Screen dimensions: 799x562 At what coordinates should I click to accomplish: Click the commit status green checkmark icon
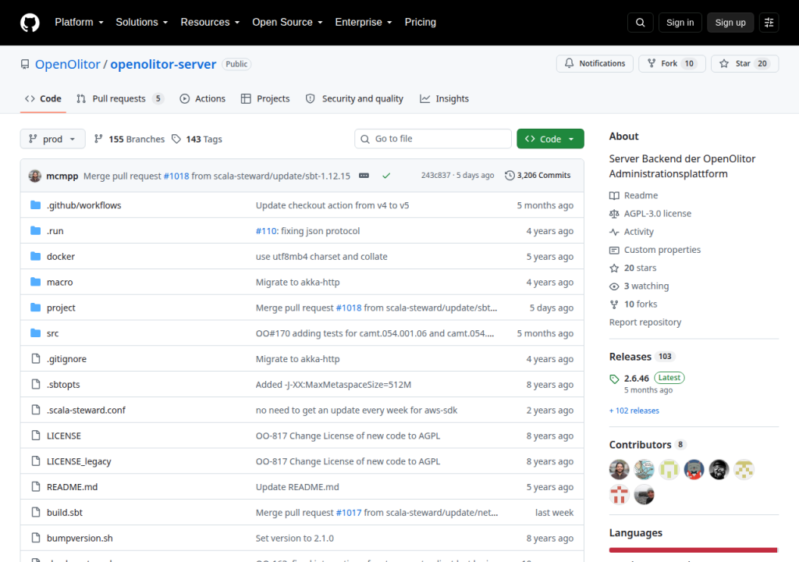click(x=386, y=176)
